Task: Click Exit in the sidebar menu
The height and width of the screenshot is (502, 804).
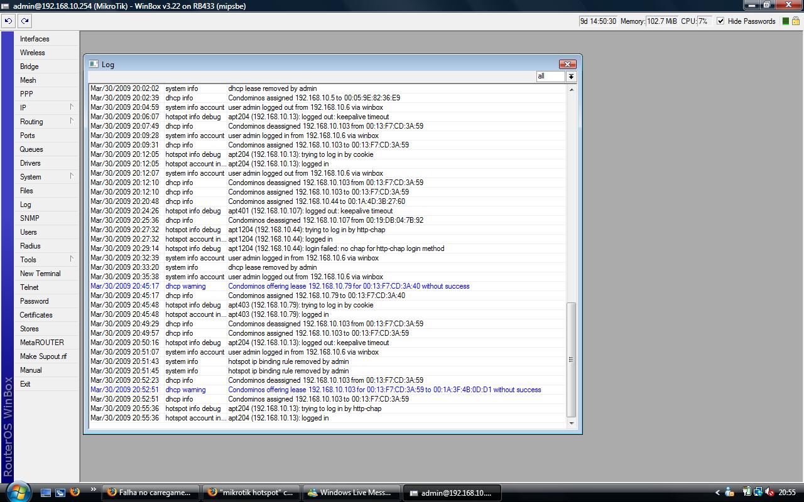Action: click(47, 384)
